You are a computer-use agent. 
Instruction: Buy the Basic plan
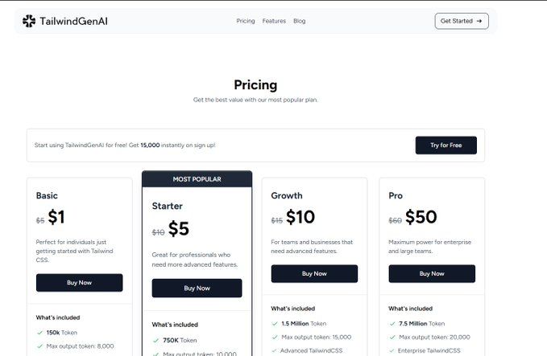point(79,283)
